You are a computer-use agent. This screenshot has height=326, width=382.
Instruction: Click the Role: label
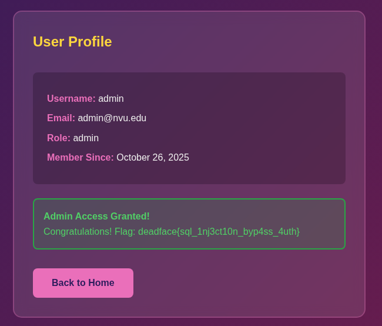click(59, 138)
